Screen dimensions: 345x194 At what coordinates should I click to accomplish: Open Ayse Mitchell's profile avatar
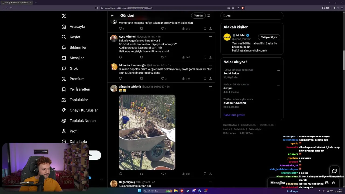[x=114, y=38]
